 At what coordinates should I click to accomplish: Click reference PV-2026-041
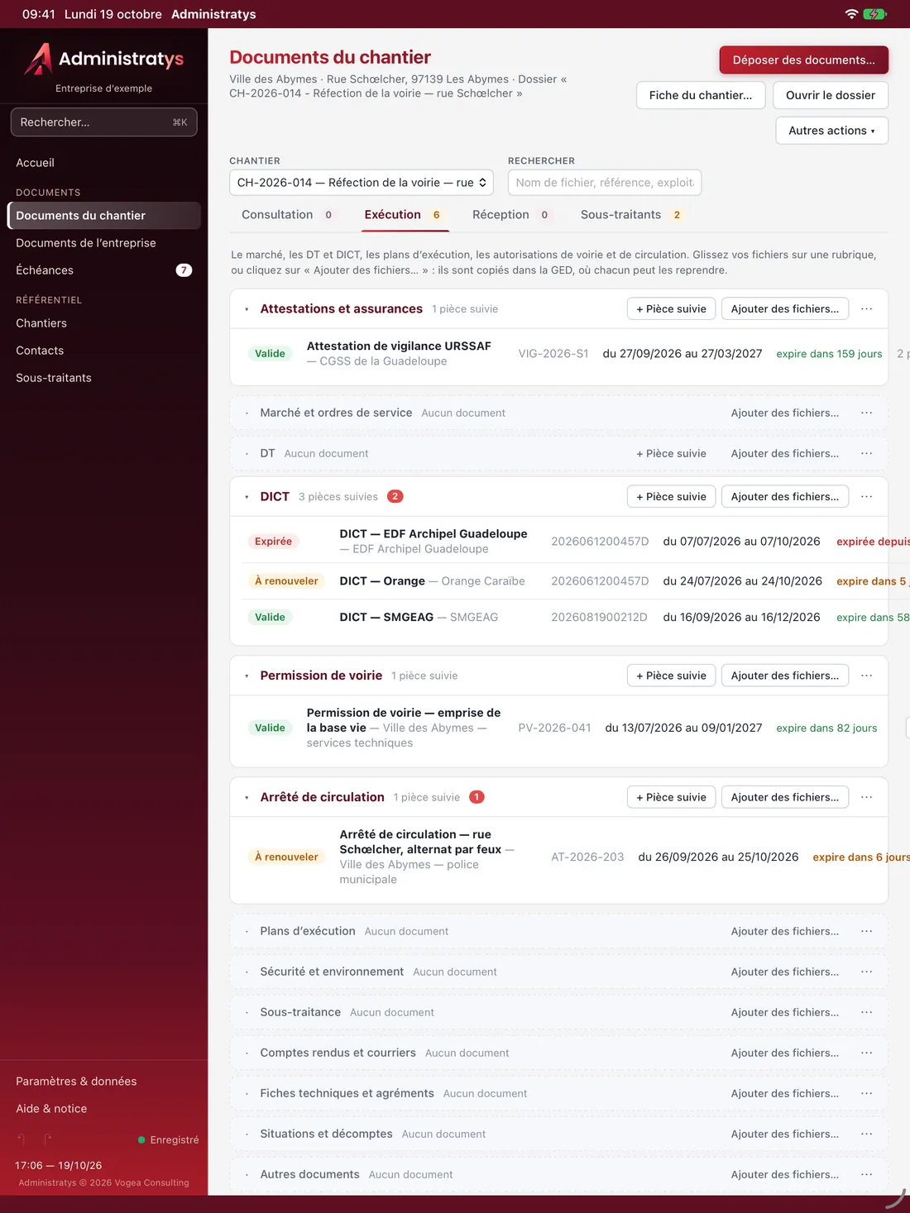point(555,728)
